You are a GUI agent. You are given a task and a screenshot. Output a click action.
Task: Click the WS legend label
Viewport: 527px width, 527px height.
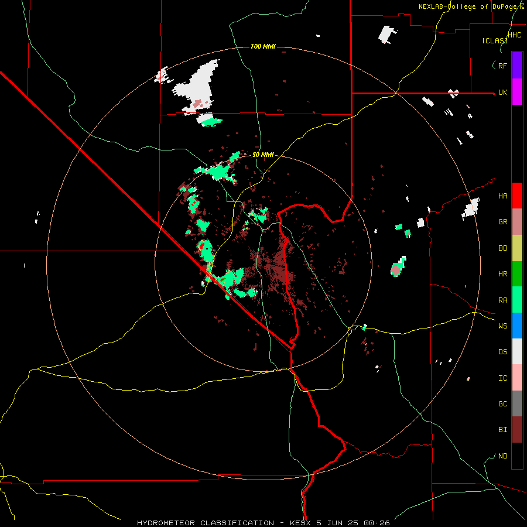[502, 326]
